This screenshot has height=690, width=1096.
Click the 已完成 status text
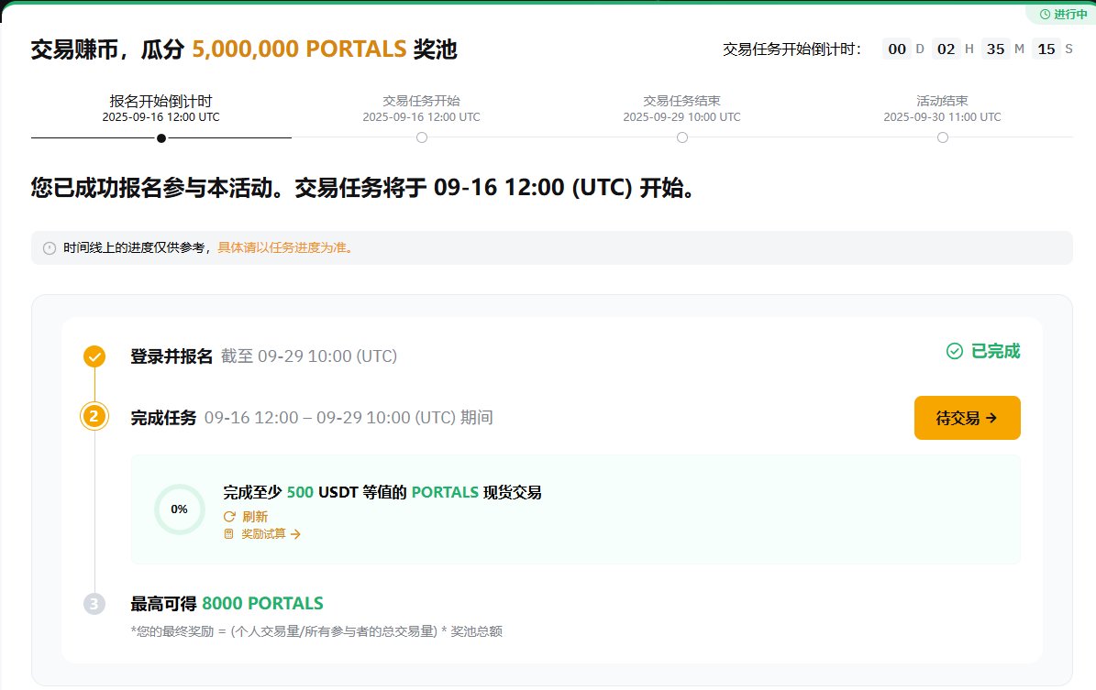(996, 351)
